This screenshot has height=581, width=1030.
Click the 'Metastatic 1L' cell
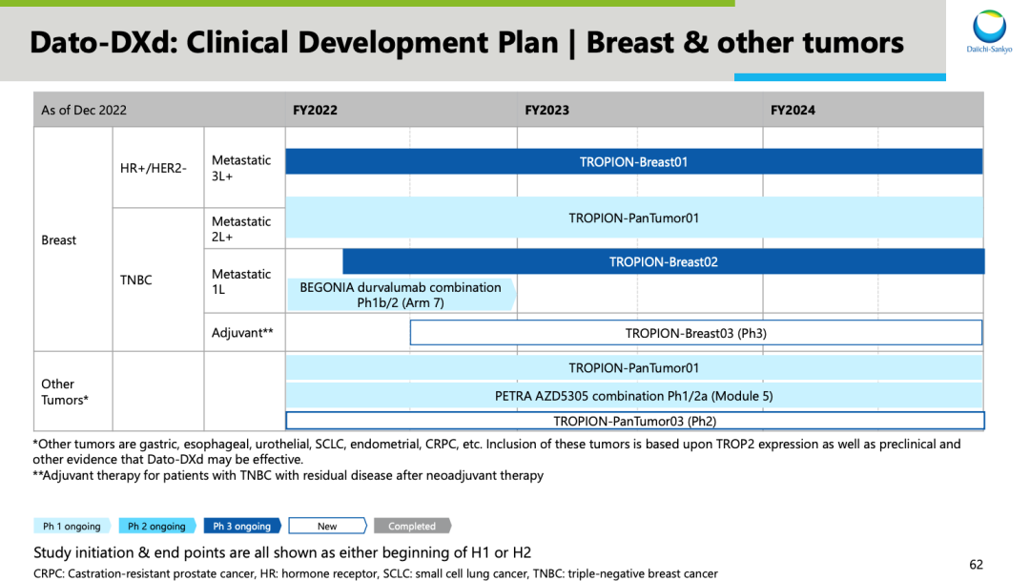pos(244,281)
